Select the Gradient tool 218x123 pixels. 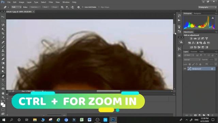pyautogui.click(x=3, y=63)
